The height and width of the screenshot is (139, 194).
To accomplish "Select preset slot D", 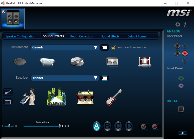I will (129, 126).
